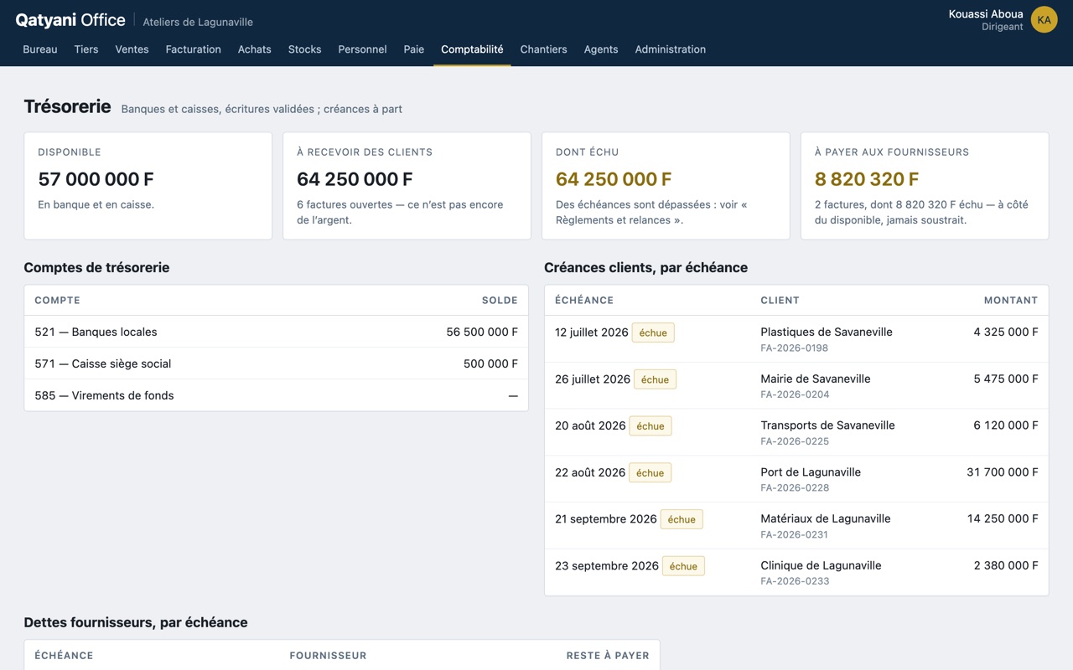Viewport: 1073px width, 670px height.
Task: Click the Clinique de Lagunaville client
Action: click(x=821, y=565)
